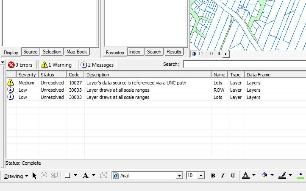Open the font size 10 dropdown

pyautogui.click(x=201, y=176)
